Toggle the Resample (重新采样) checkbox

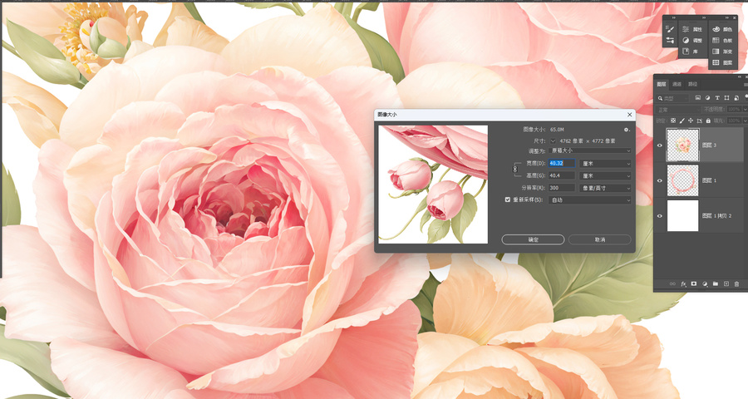[x=508, y=200]
